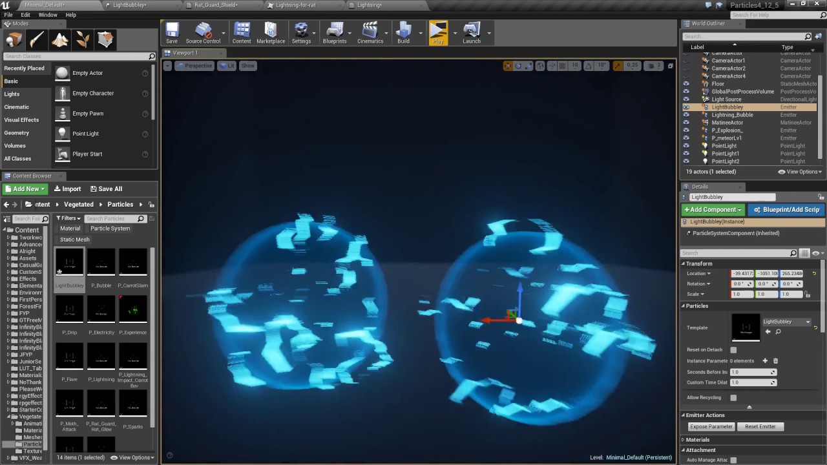The height and width of the screenshot is (465, 827).
Task: Toggle Allow Recycling checkbox
Action: 733,398
